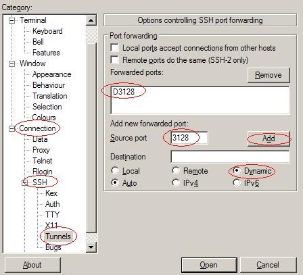Select the Remote radio button
The width and height of the screenshot is (303, 275).
pos(176,170)
